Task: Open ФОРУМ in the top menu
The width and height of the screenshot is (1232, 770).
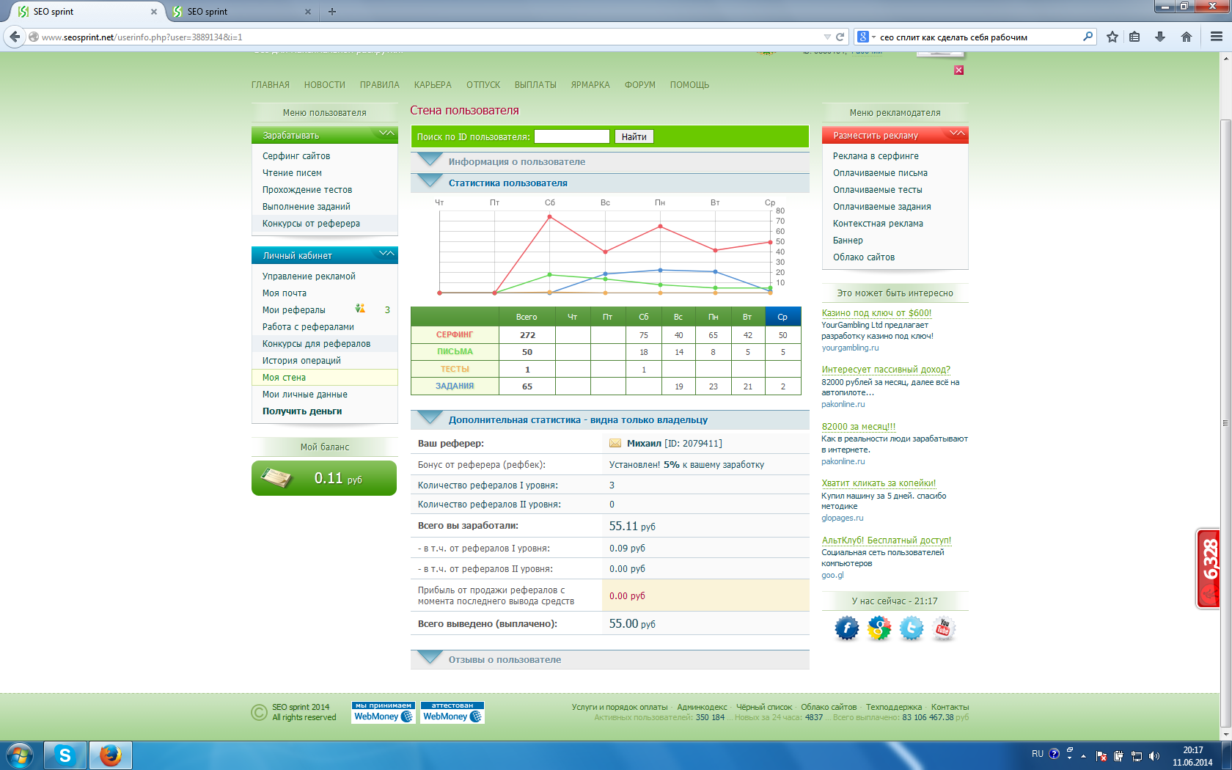Action: 640,85
